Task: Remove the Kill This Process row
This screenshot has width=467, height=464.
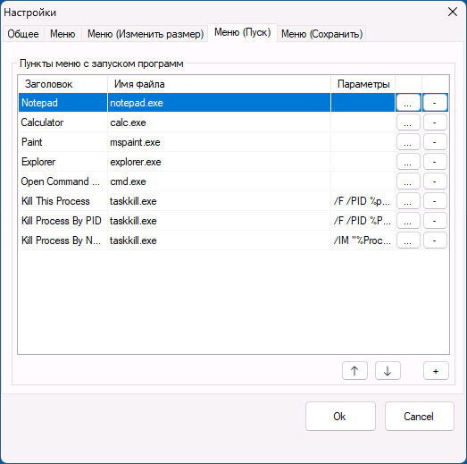Action: pyautogui.click(x=435, y=201)
